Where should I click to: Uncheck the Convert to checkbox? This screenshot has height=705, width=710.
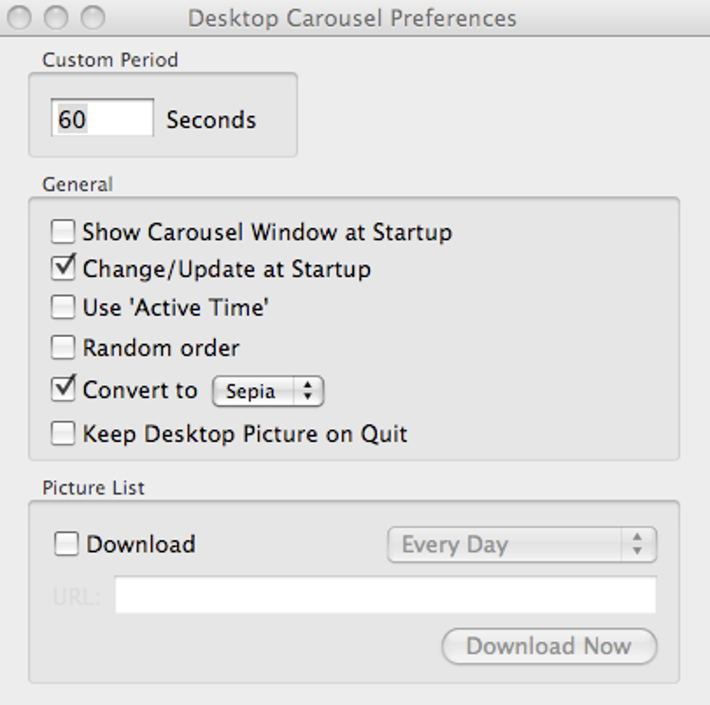tap(63, 389)
